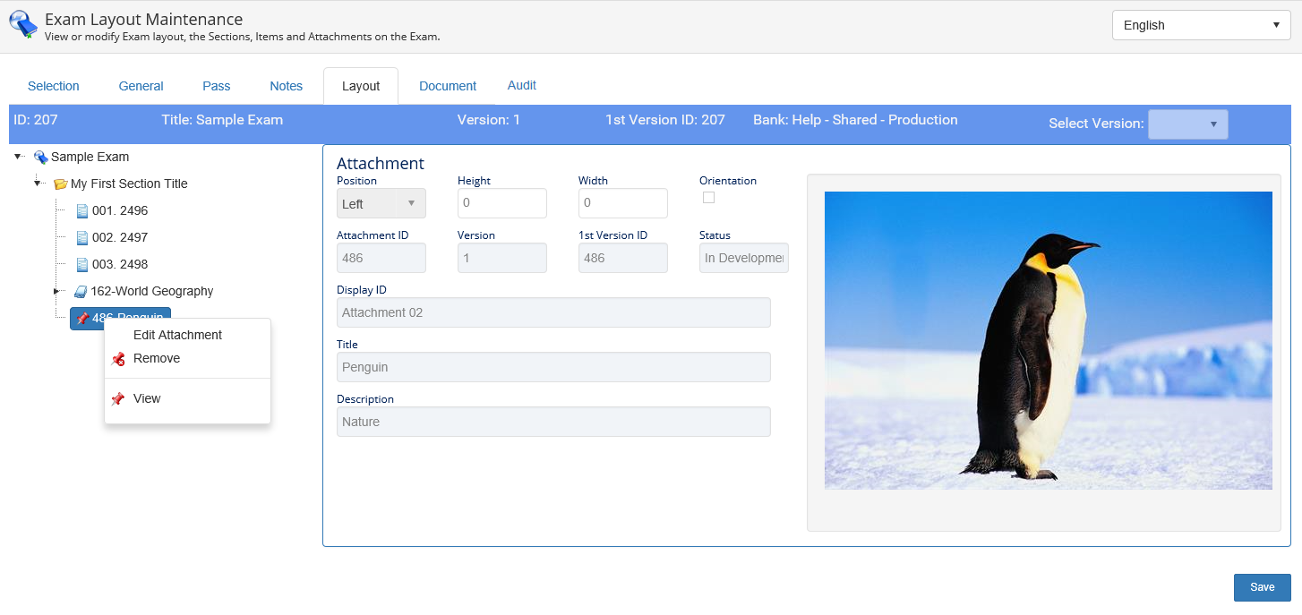This screenshot has width=1302, height=615.
Task: Click the red pushpin icon next to Remove
Action: coord(118,359)
